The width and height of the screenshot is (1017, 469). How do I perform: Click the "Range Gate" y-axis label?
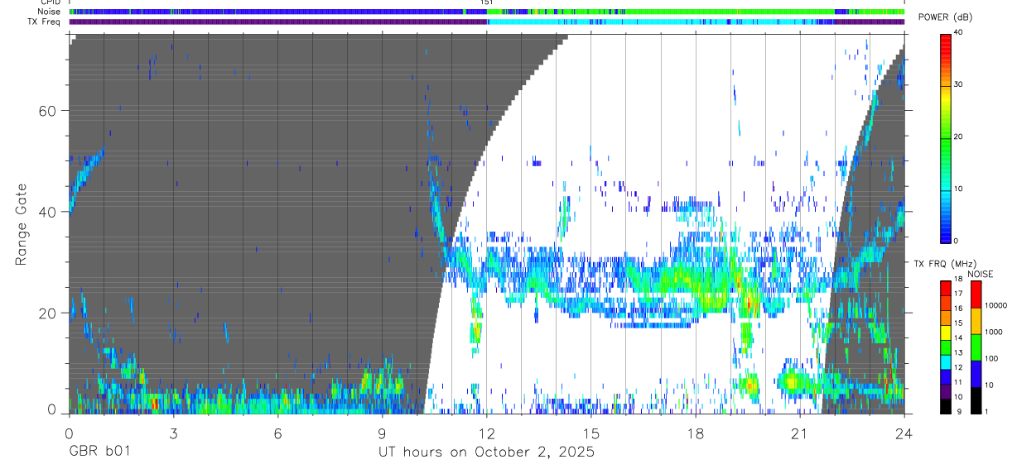point(22,225)
